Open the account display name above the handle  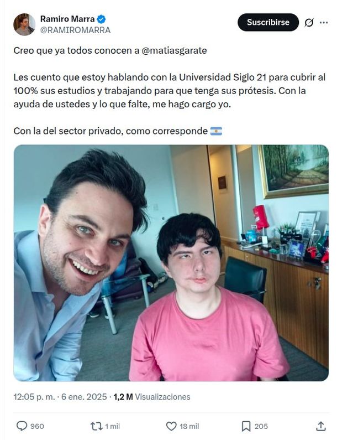click(67, 19)
